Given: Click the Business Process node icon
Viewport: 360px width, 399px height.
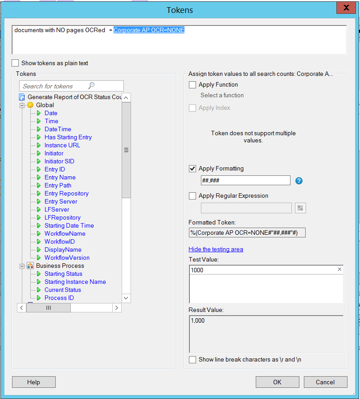Looking at the screenshot, I should pyautogui.click(x=30, y=266).
